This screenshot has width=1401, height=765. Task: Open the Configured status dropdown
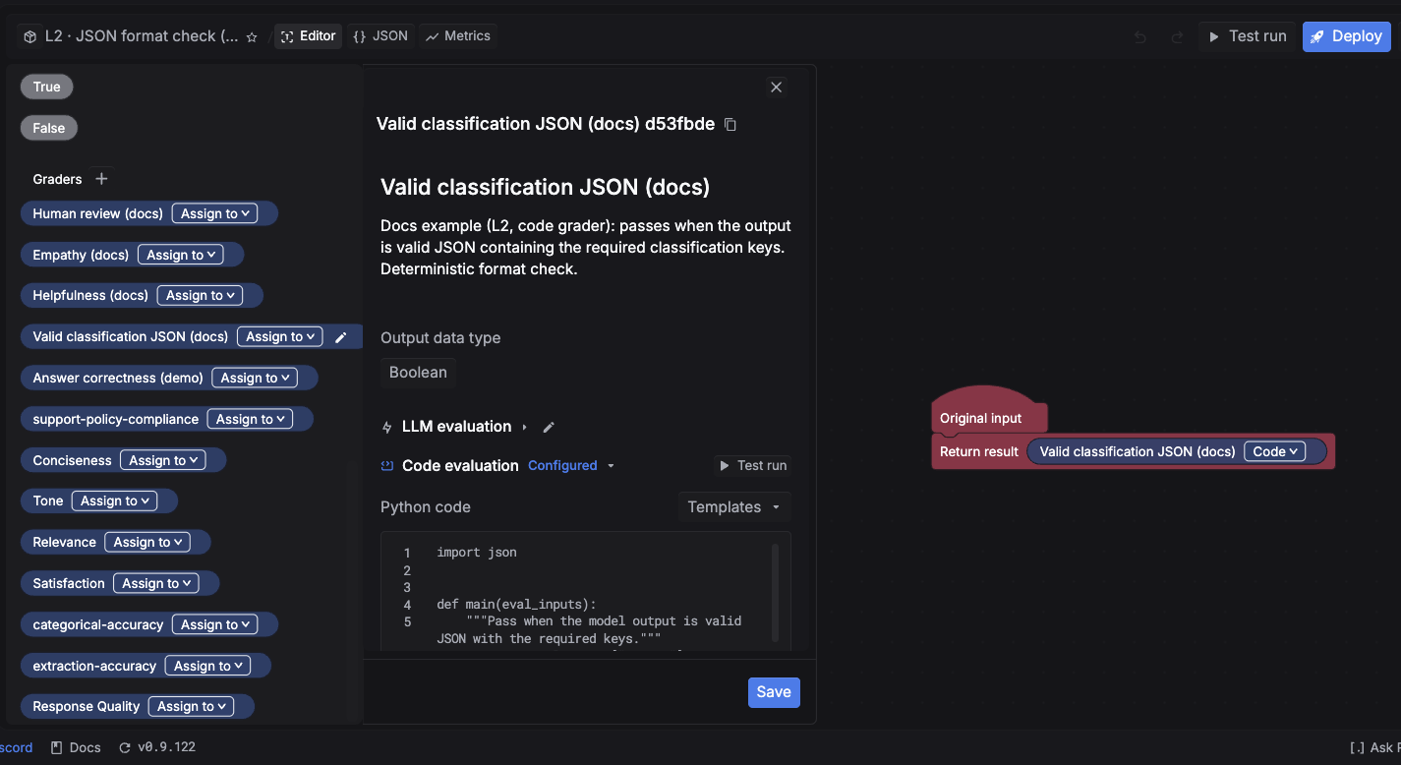[x=571, y=466]
